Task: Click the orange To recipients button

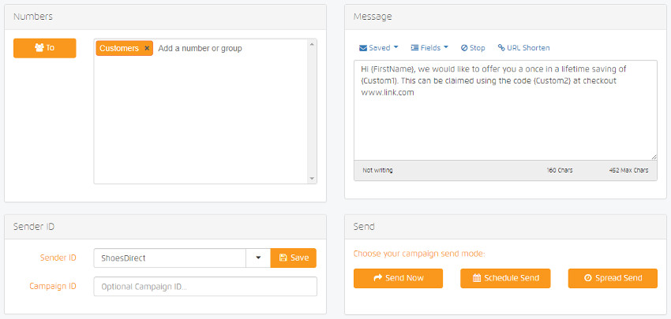Action: coord(45,48)
